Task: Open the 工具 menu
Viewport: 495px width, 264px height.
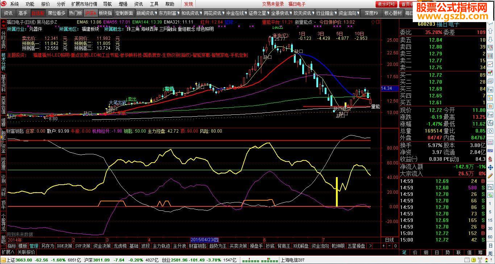Action: pos(154,4)
